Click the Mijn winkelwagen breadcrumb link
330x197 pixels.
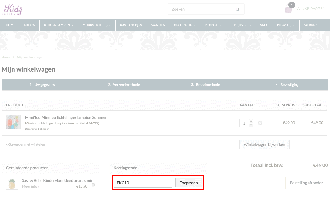30,57
